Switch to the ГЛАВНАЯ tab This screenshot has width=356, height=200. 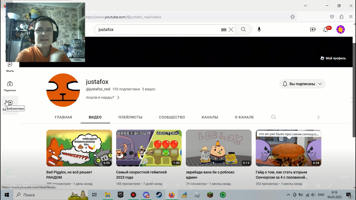[x=63, y=117]
